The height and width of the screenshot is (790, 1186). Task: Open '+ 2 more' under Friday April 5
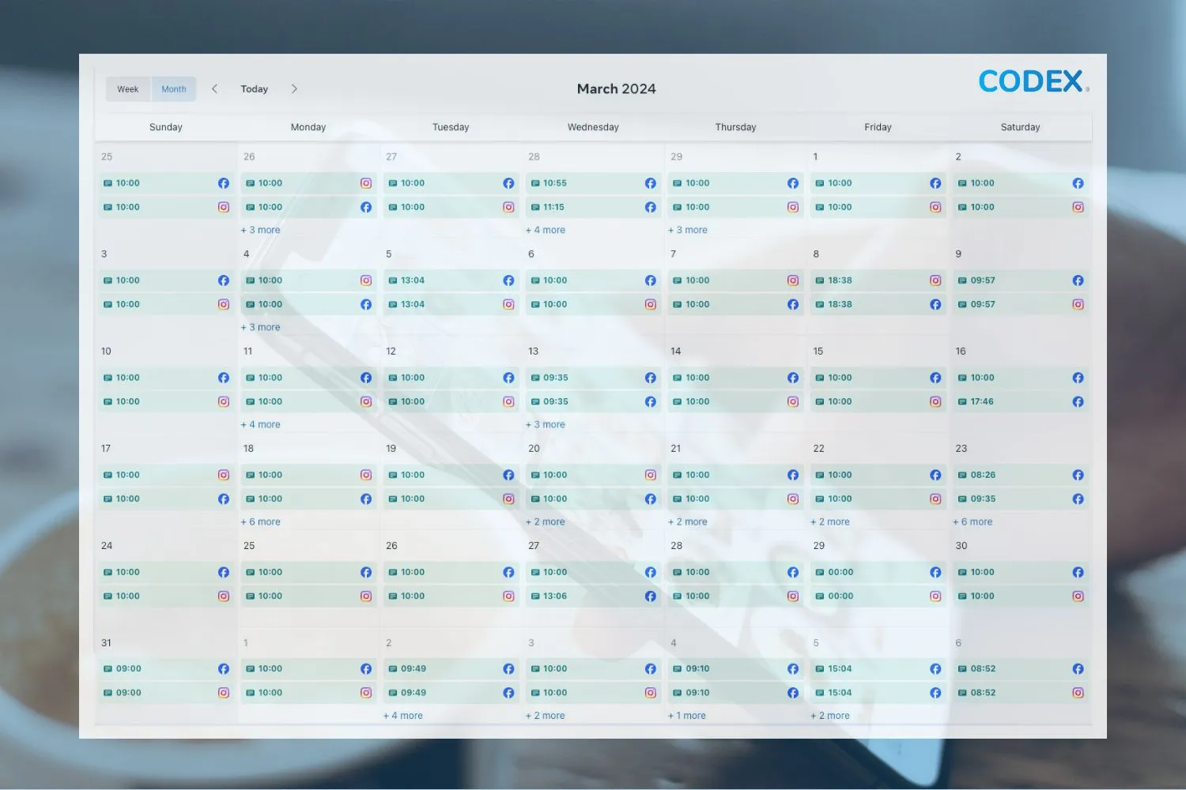830,716
